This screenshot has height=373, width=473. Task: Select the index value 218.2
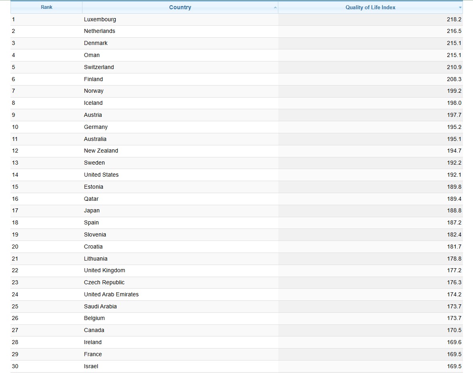(454, 19)
